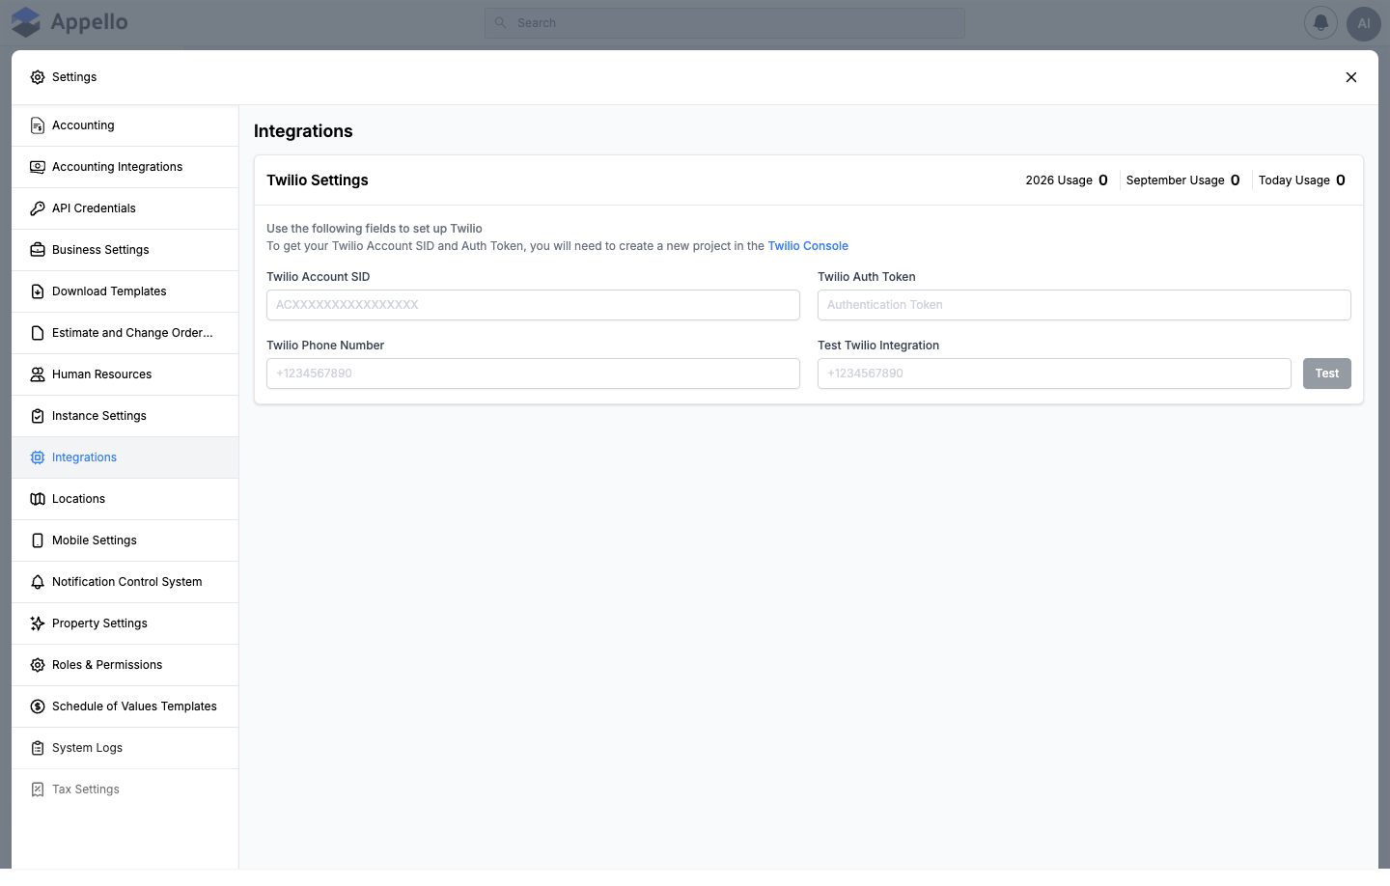The width and height of the screenshot is (1390, 886).
Task: Click the Accounting sidebar icon
Action: coord(38,125)
